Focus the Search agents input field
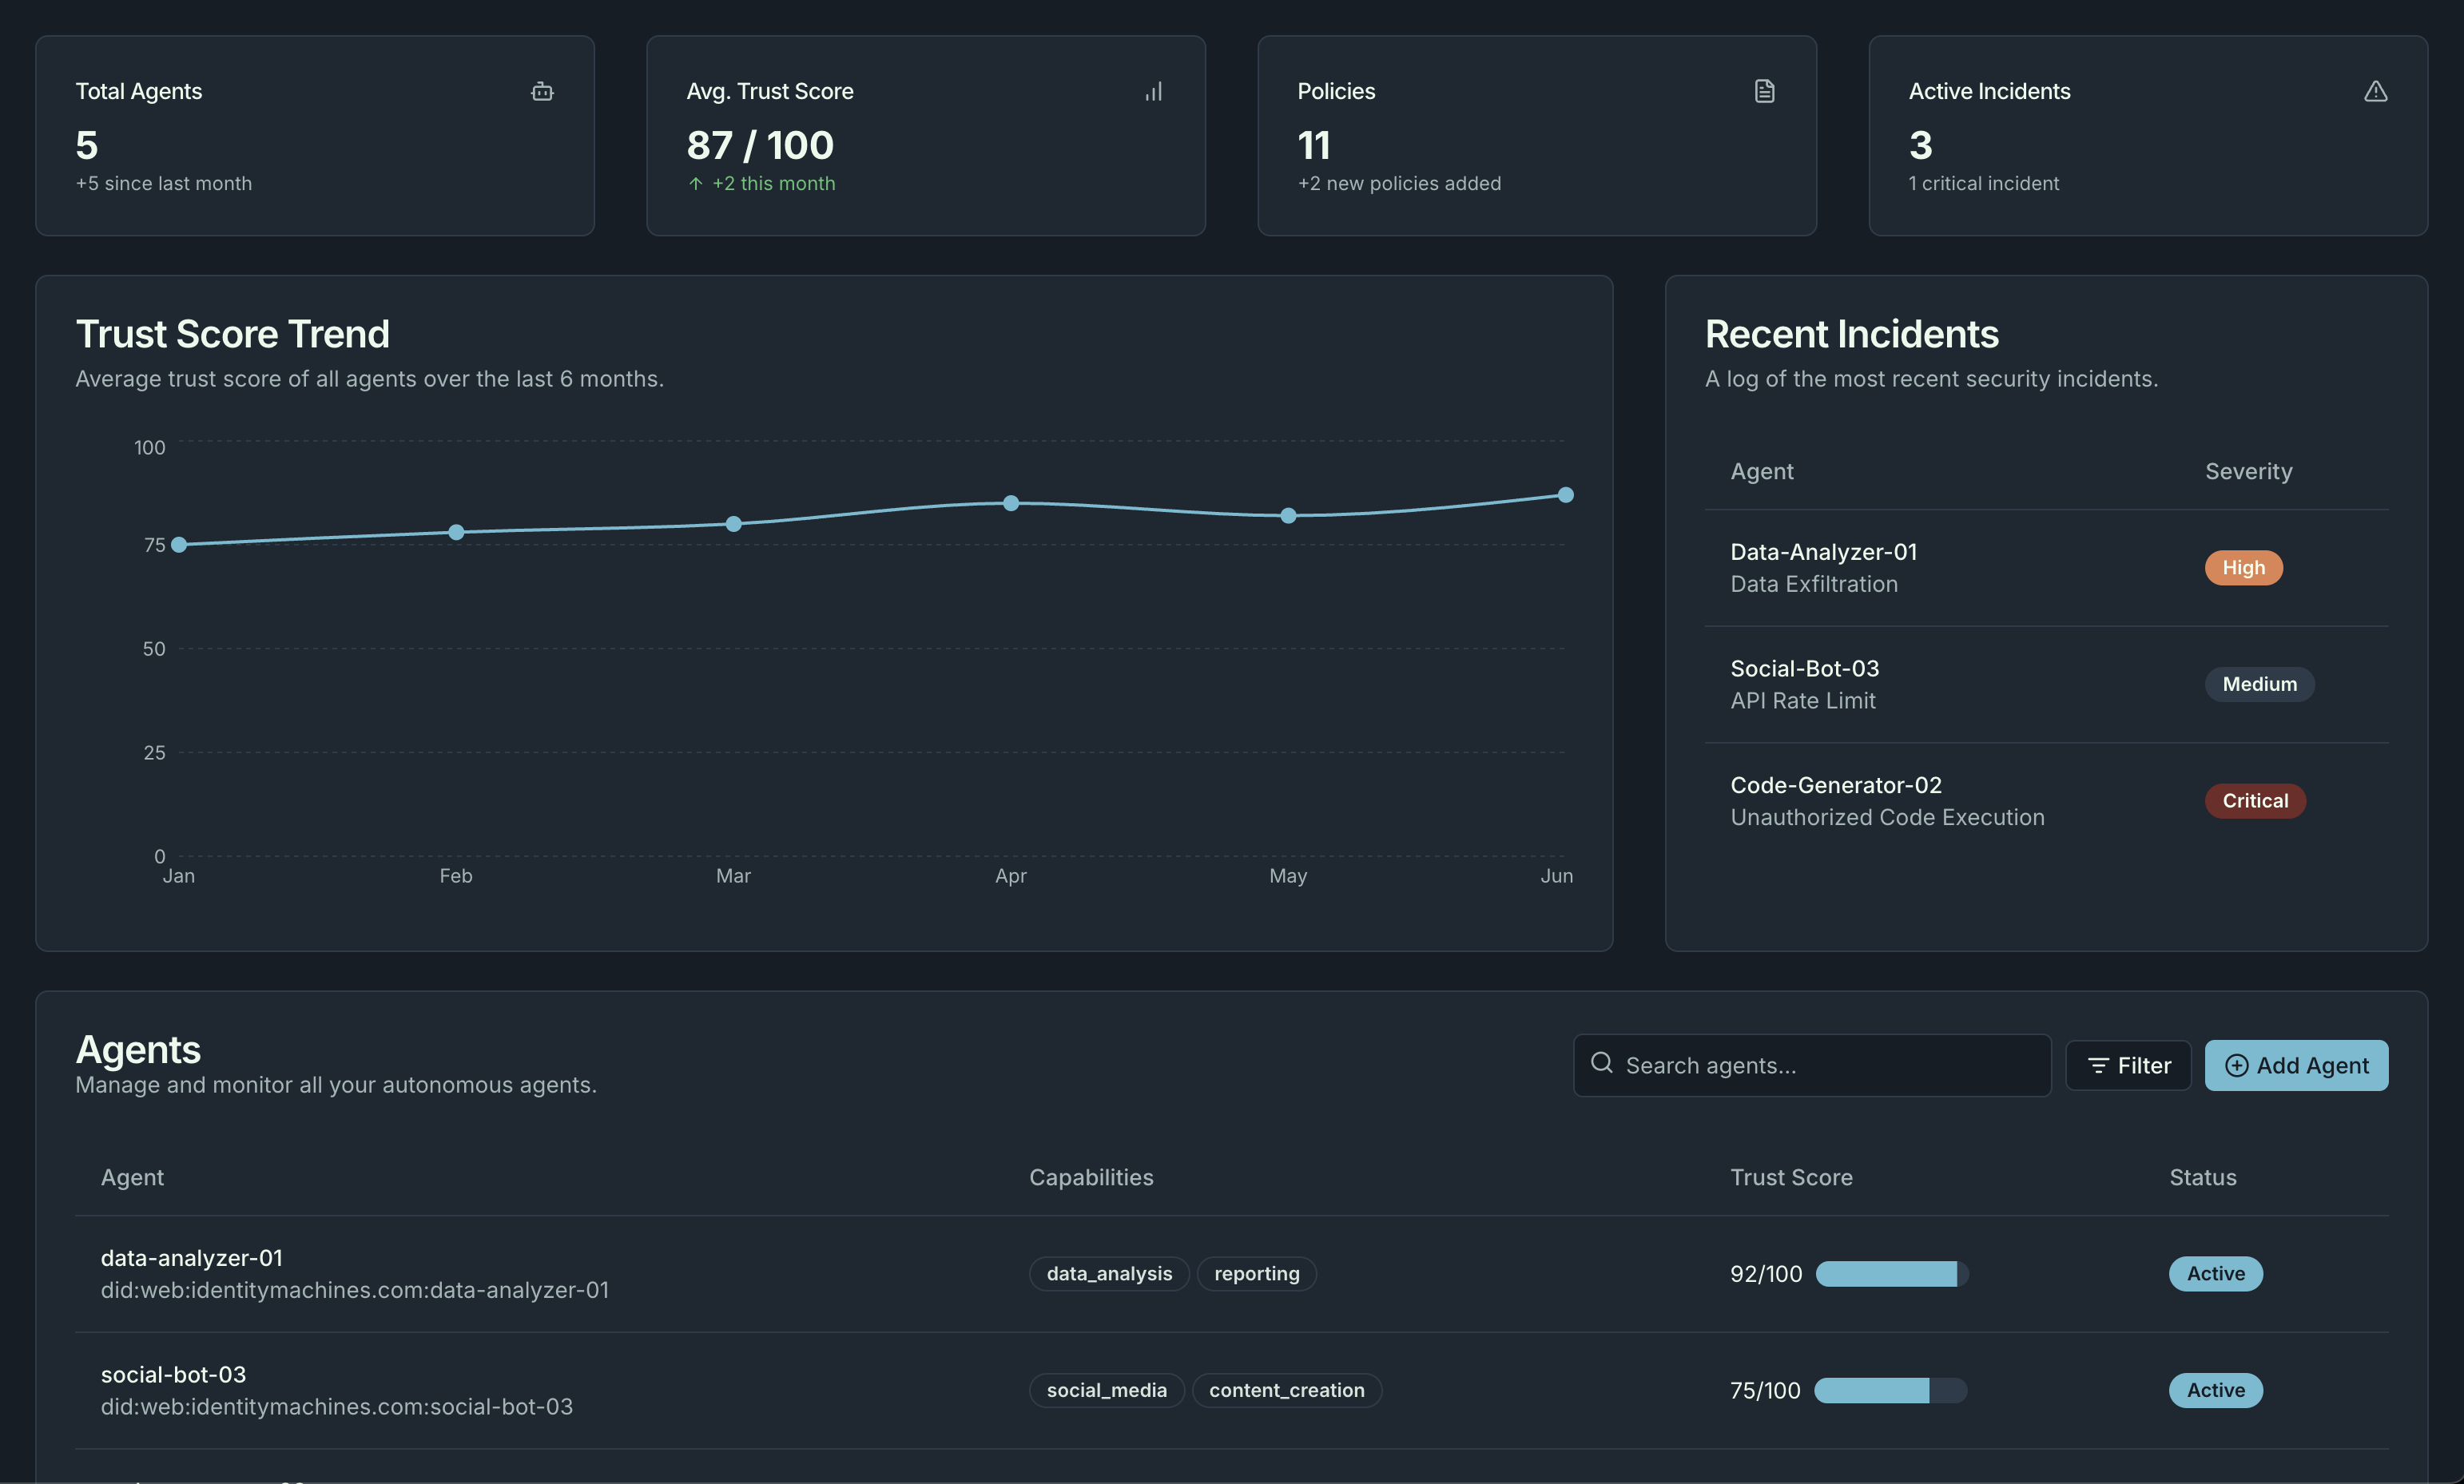Viewport: 2464px width, 1484px height. pos(1811,1065)
